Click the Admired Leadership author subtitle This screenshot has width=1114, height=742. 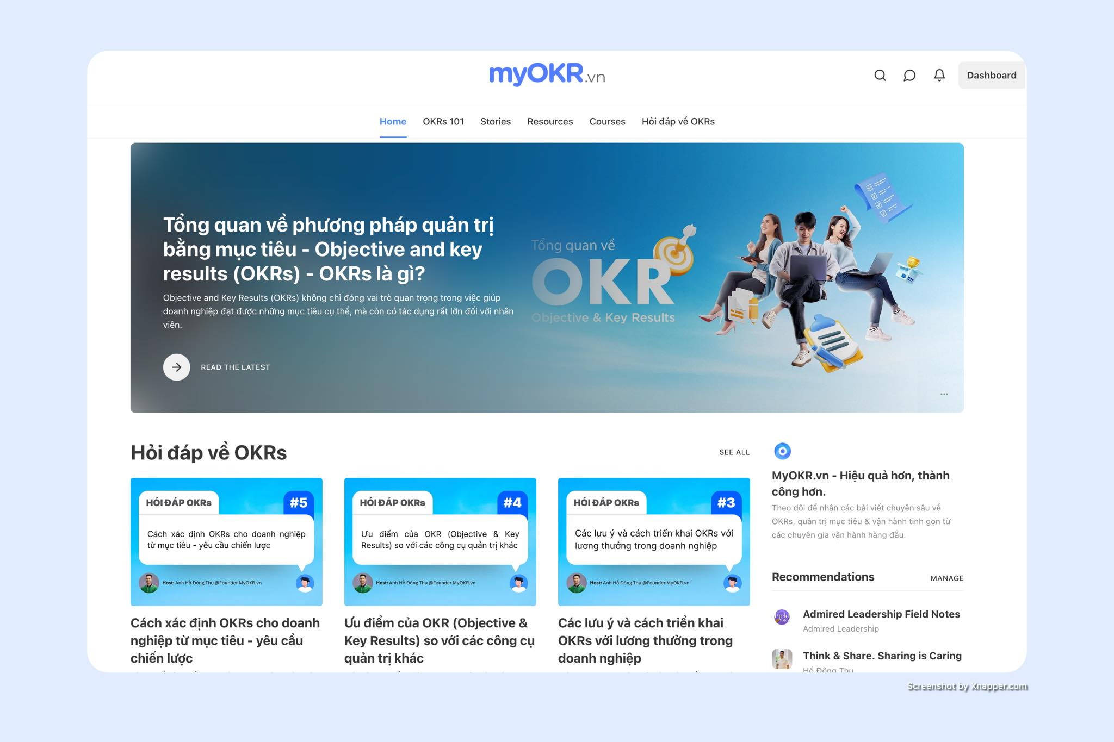(841, 628)
